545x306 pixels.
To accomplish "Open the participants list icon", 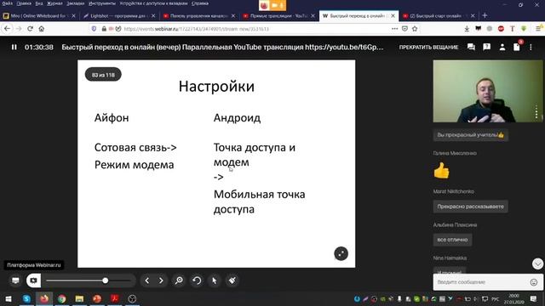I will click(502, 47).
